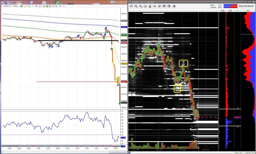This screenshot has height=154, width=256.
Task: Click the 3000 volume scale label in Bookmap
Action: point(131,135)
